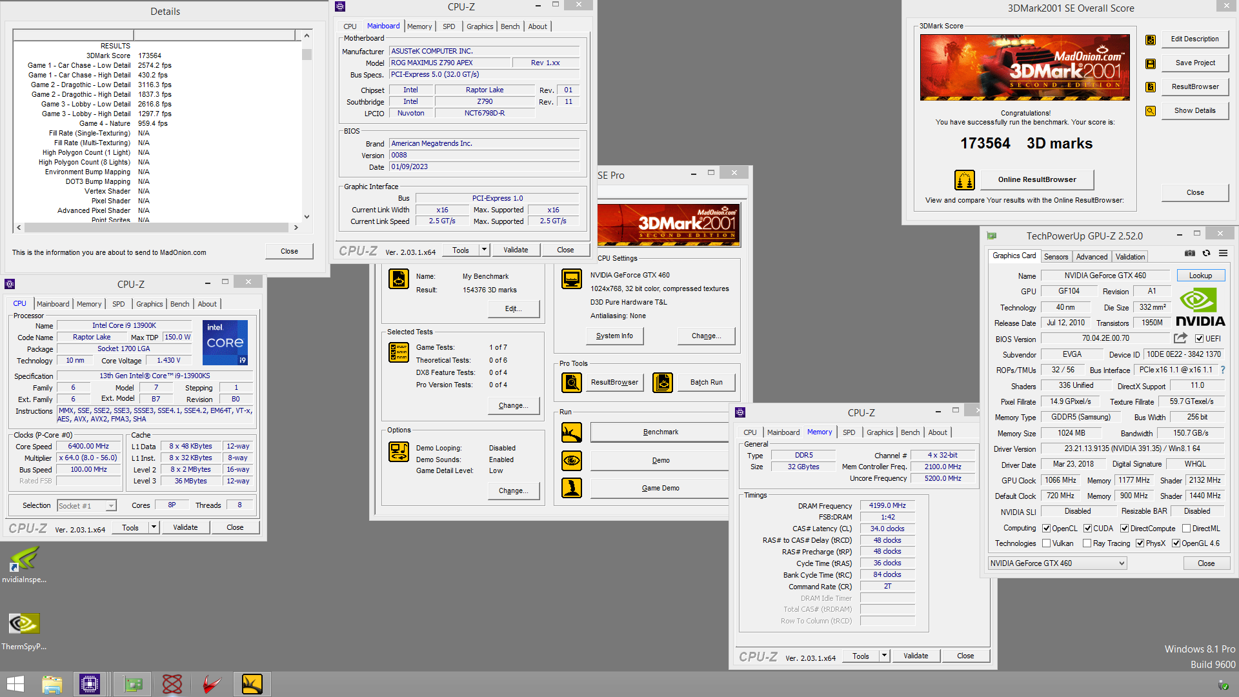Screen dimensions: 1239x697
Task: Click the Batch Run icon in Pro Tools
Action: click(663, 383)
